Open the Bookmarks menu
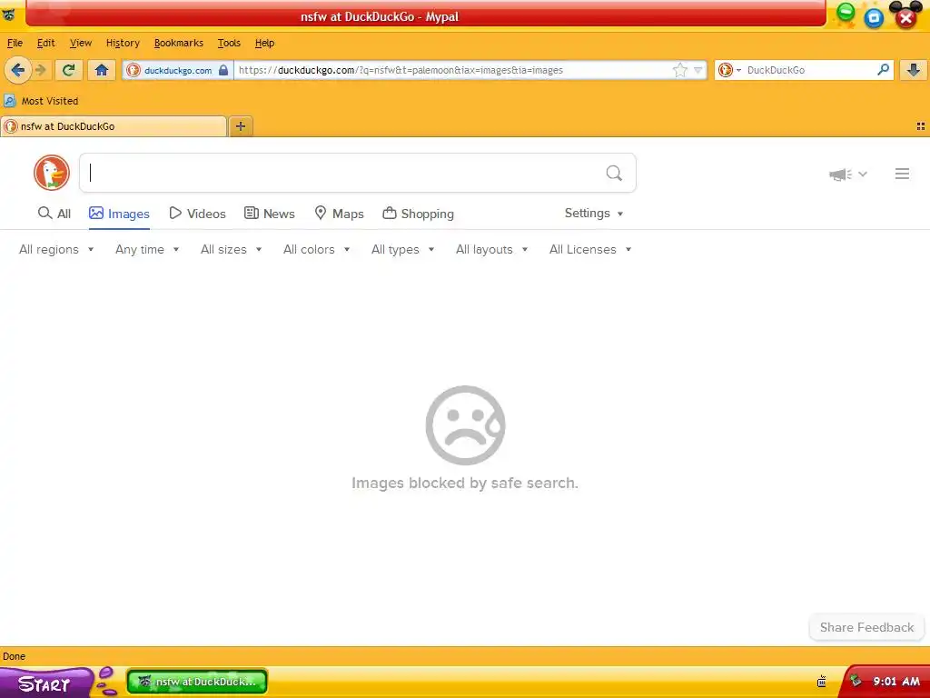This screenshot has height=698, width=930. [x=179, y=43]
